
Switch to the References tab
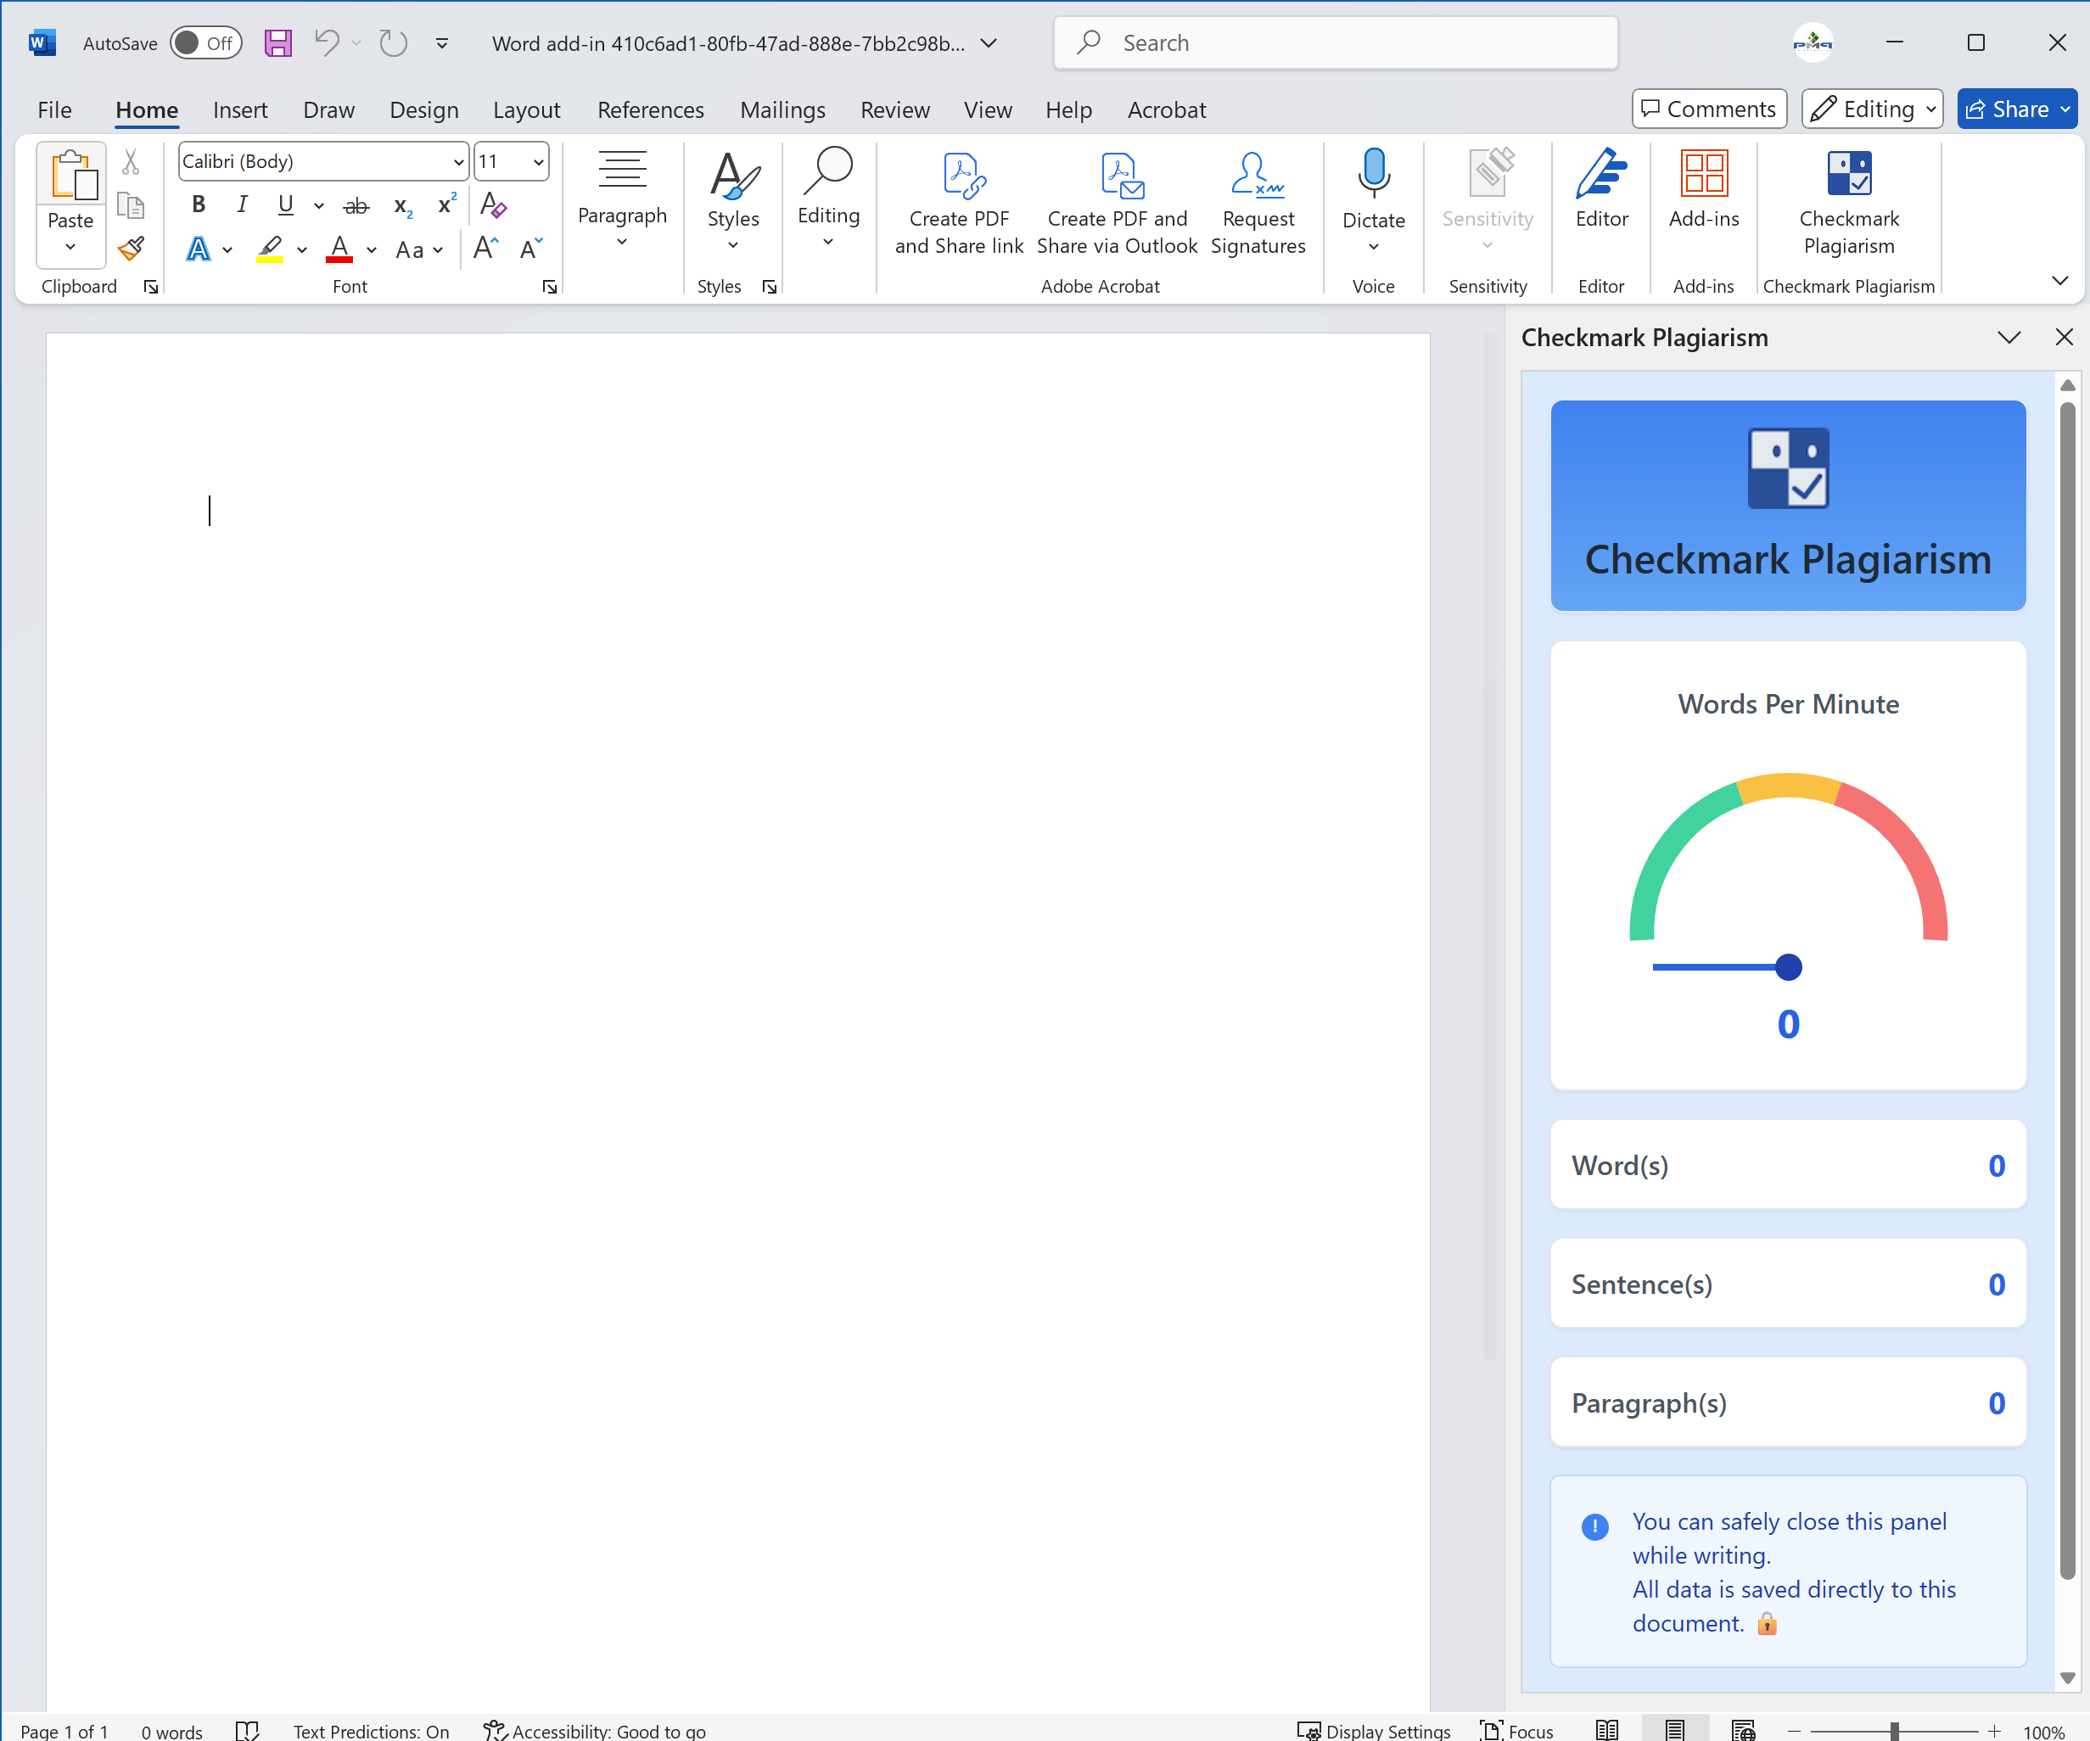point(651,109)
